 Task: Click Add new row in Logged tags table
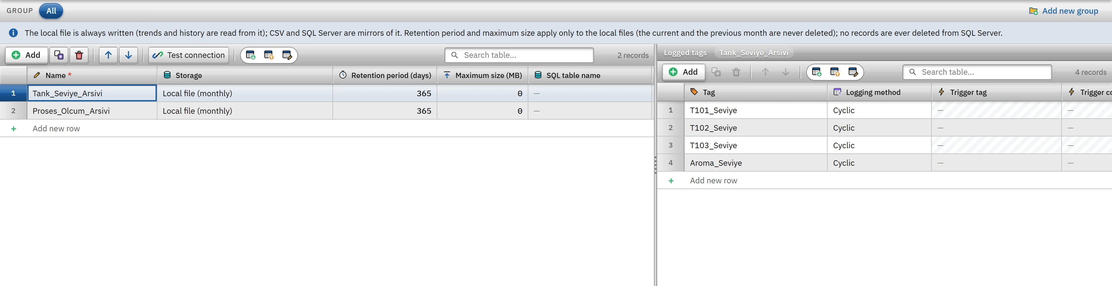point(713,181)
